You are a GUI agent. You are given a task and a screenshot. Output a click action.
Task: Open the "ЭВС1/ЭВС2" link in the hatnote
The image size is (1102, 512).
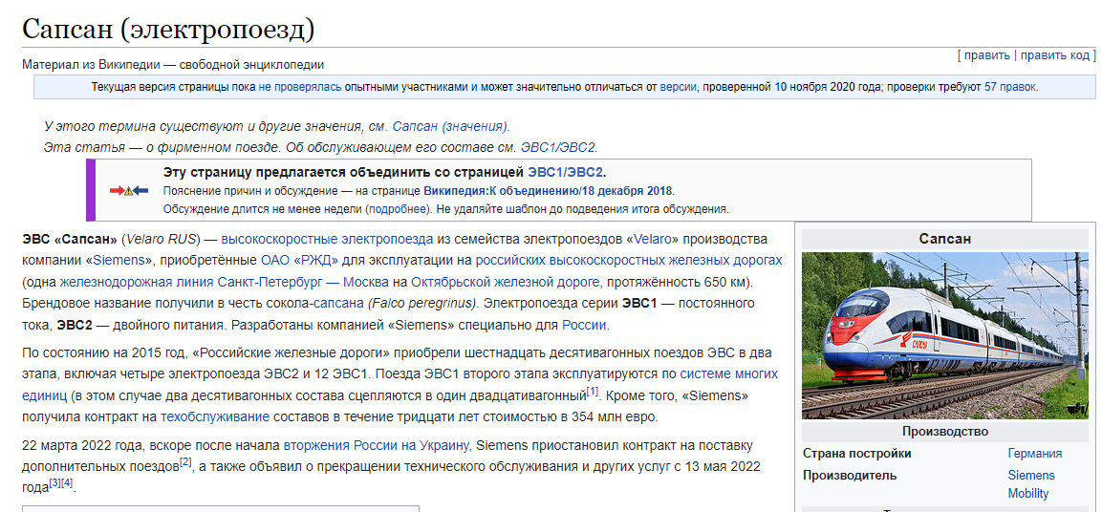click(x=558, y=147)
